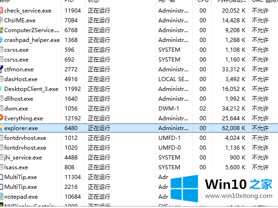Select the explorer.exe process name

[21, 128]
